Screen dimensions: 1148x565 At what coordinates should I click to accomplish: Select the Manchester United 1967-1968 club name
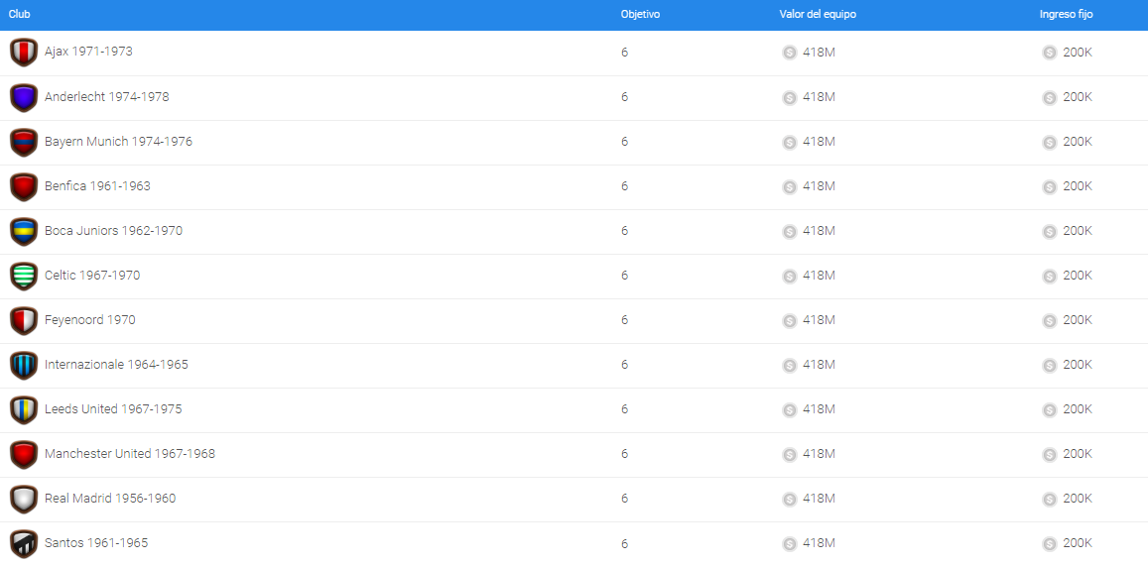(130, 454)
